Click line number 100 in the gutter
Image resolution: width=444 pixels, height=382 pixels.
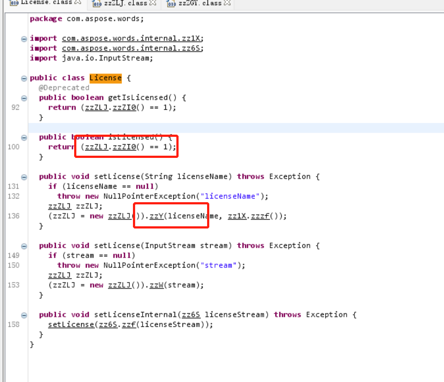(x=14, y=147)
